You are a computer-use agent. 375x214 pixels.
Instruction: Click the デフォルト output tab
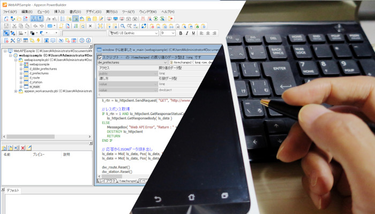(x=13, y=190)
